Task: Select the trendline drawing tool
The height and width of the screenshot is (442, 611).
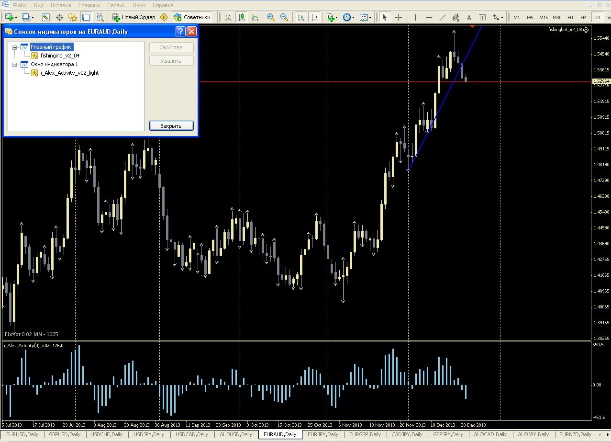Action: click(443, 17)
